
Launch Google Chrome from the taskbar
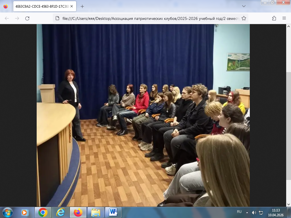(43, 212)
